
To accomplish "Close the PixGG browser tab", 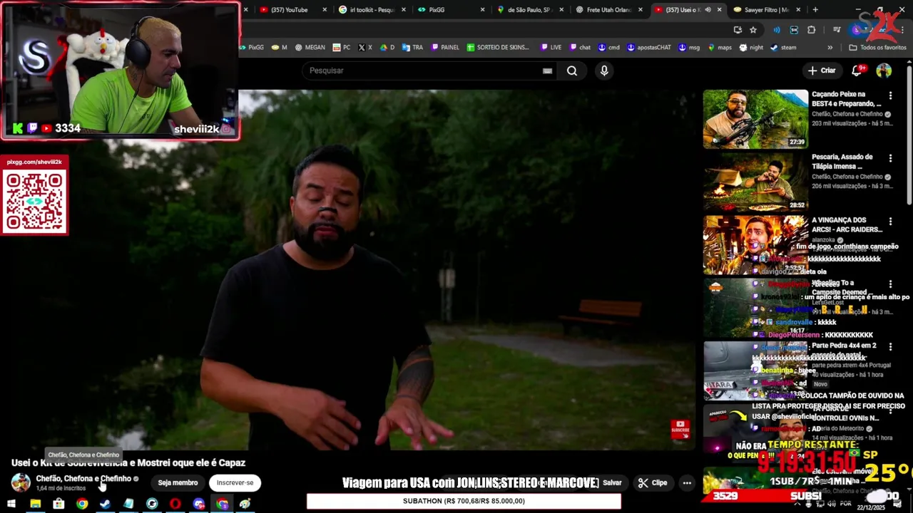I will [482, 10].
